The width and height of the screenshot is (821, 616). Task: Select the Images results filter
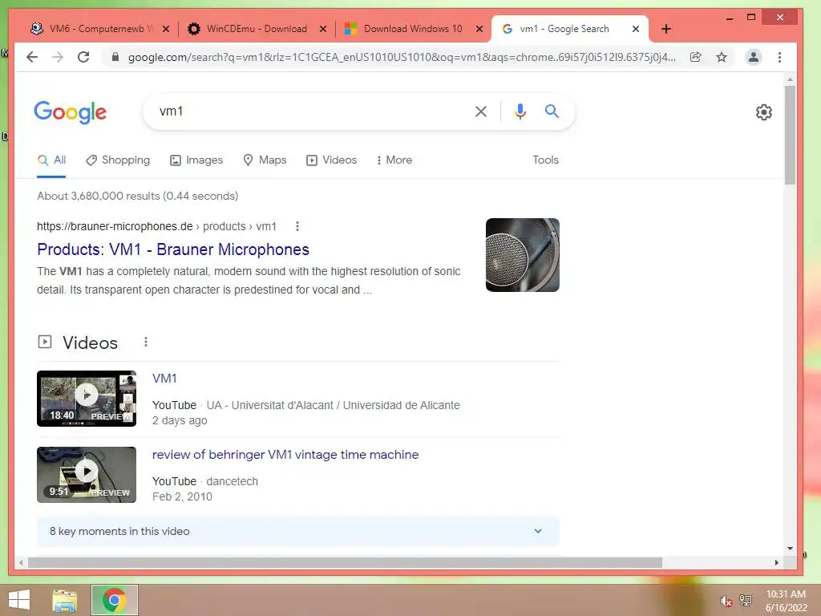click(196, 160)
